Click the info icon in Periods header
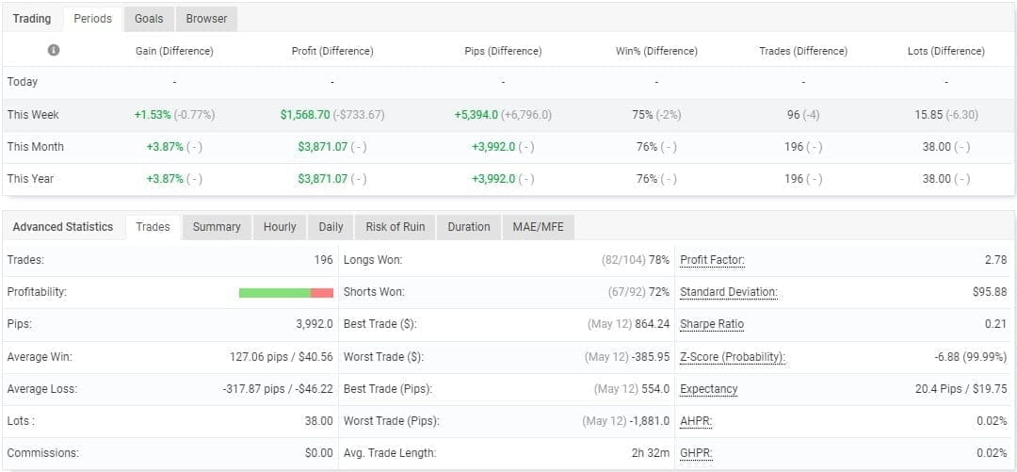 tap(54, 51)
